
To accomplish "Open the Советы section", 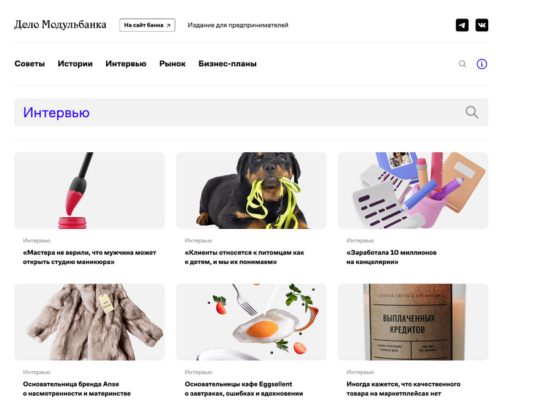I will (x=29, y=64).
